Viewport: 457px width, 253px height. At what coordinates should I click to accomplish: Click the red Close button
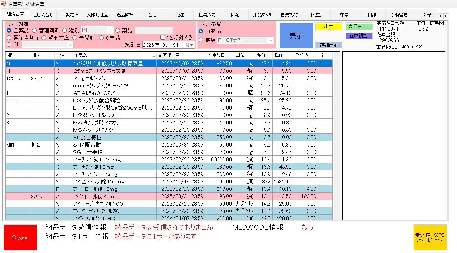point(20,238)
